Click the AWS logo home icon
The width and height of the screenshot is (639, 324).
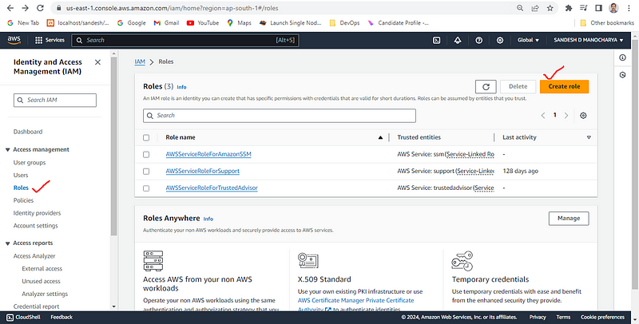tap(14, 40)
